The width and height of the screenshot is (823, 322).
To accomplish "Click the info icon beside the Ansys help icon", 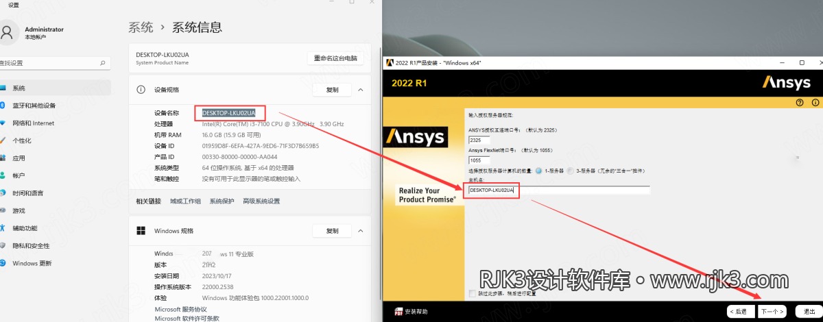I will pos(815,102).
